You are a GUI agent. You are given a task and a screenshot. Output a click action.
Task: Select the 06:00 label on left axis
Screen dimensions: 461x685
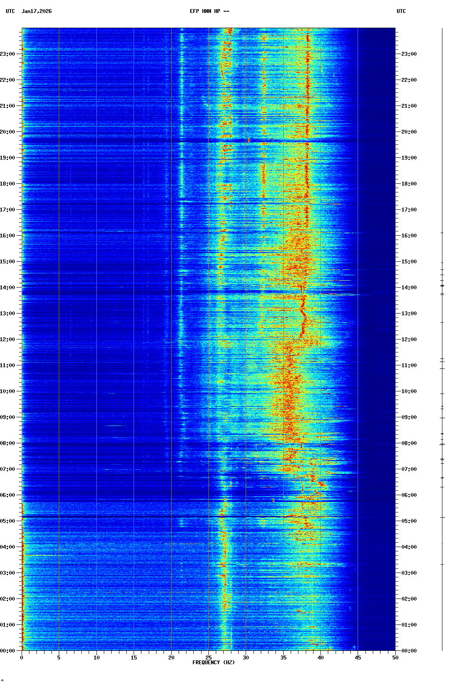(x=7, y=495)
